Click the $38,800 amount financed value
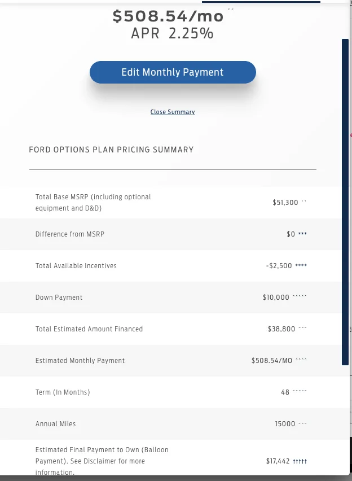The width and height of the screenshot is (352, 481). click(x=281, y=329)
